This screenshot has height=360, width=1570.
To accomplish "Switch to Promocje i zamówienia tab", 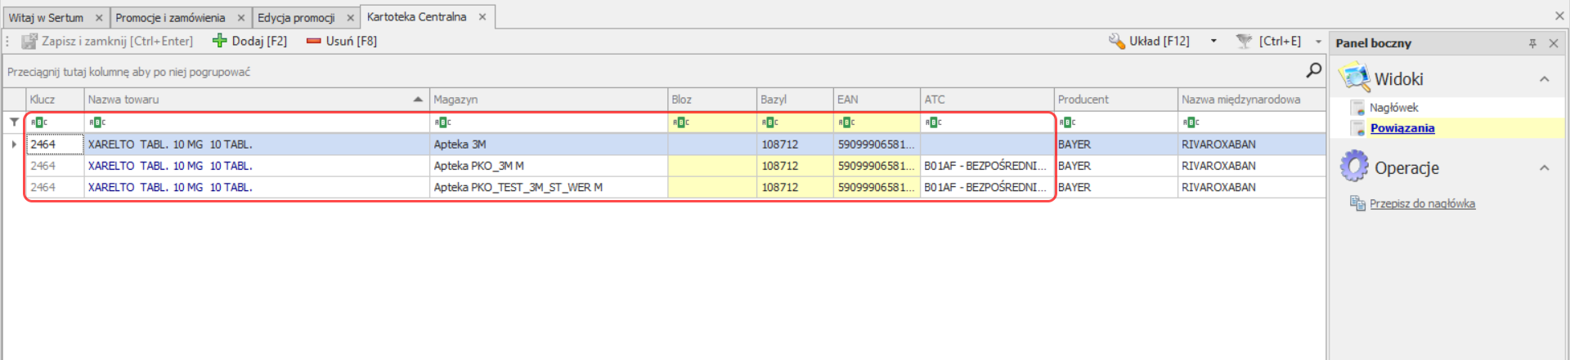I will [x=170, y=17].
